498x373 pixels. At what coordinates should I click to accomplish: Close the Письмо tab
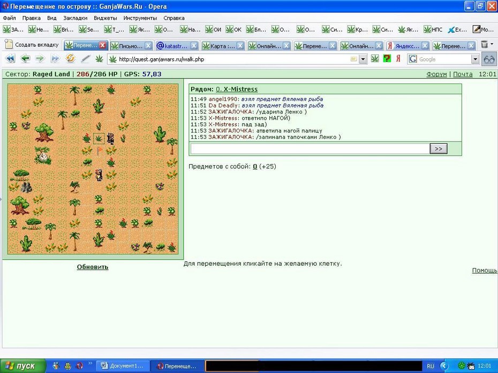point(148,46)
